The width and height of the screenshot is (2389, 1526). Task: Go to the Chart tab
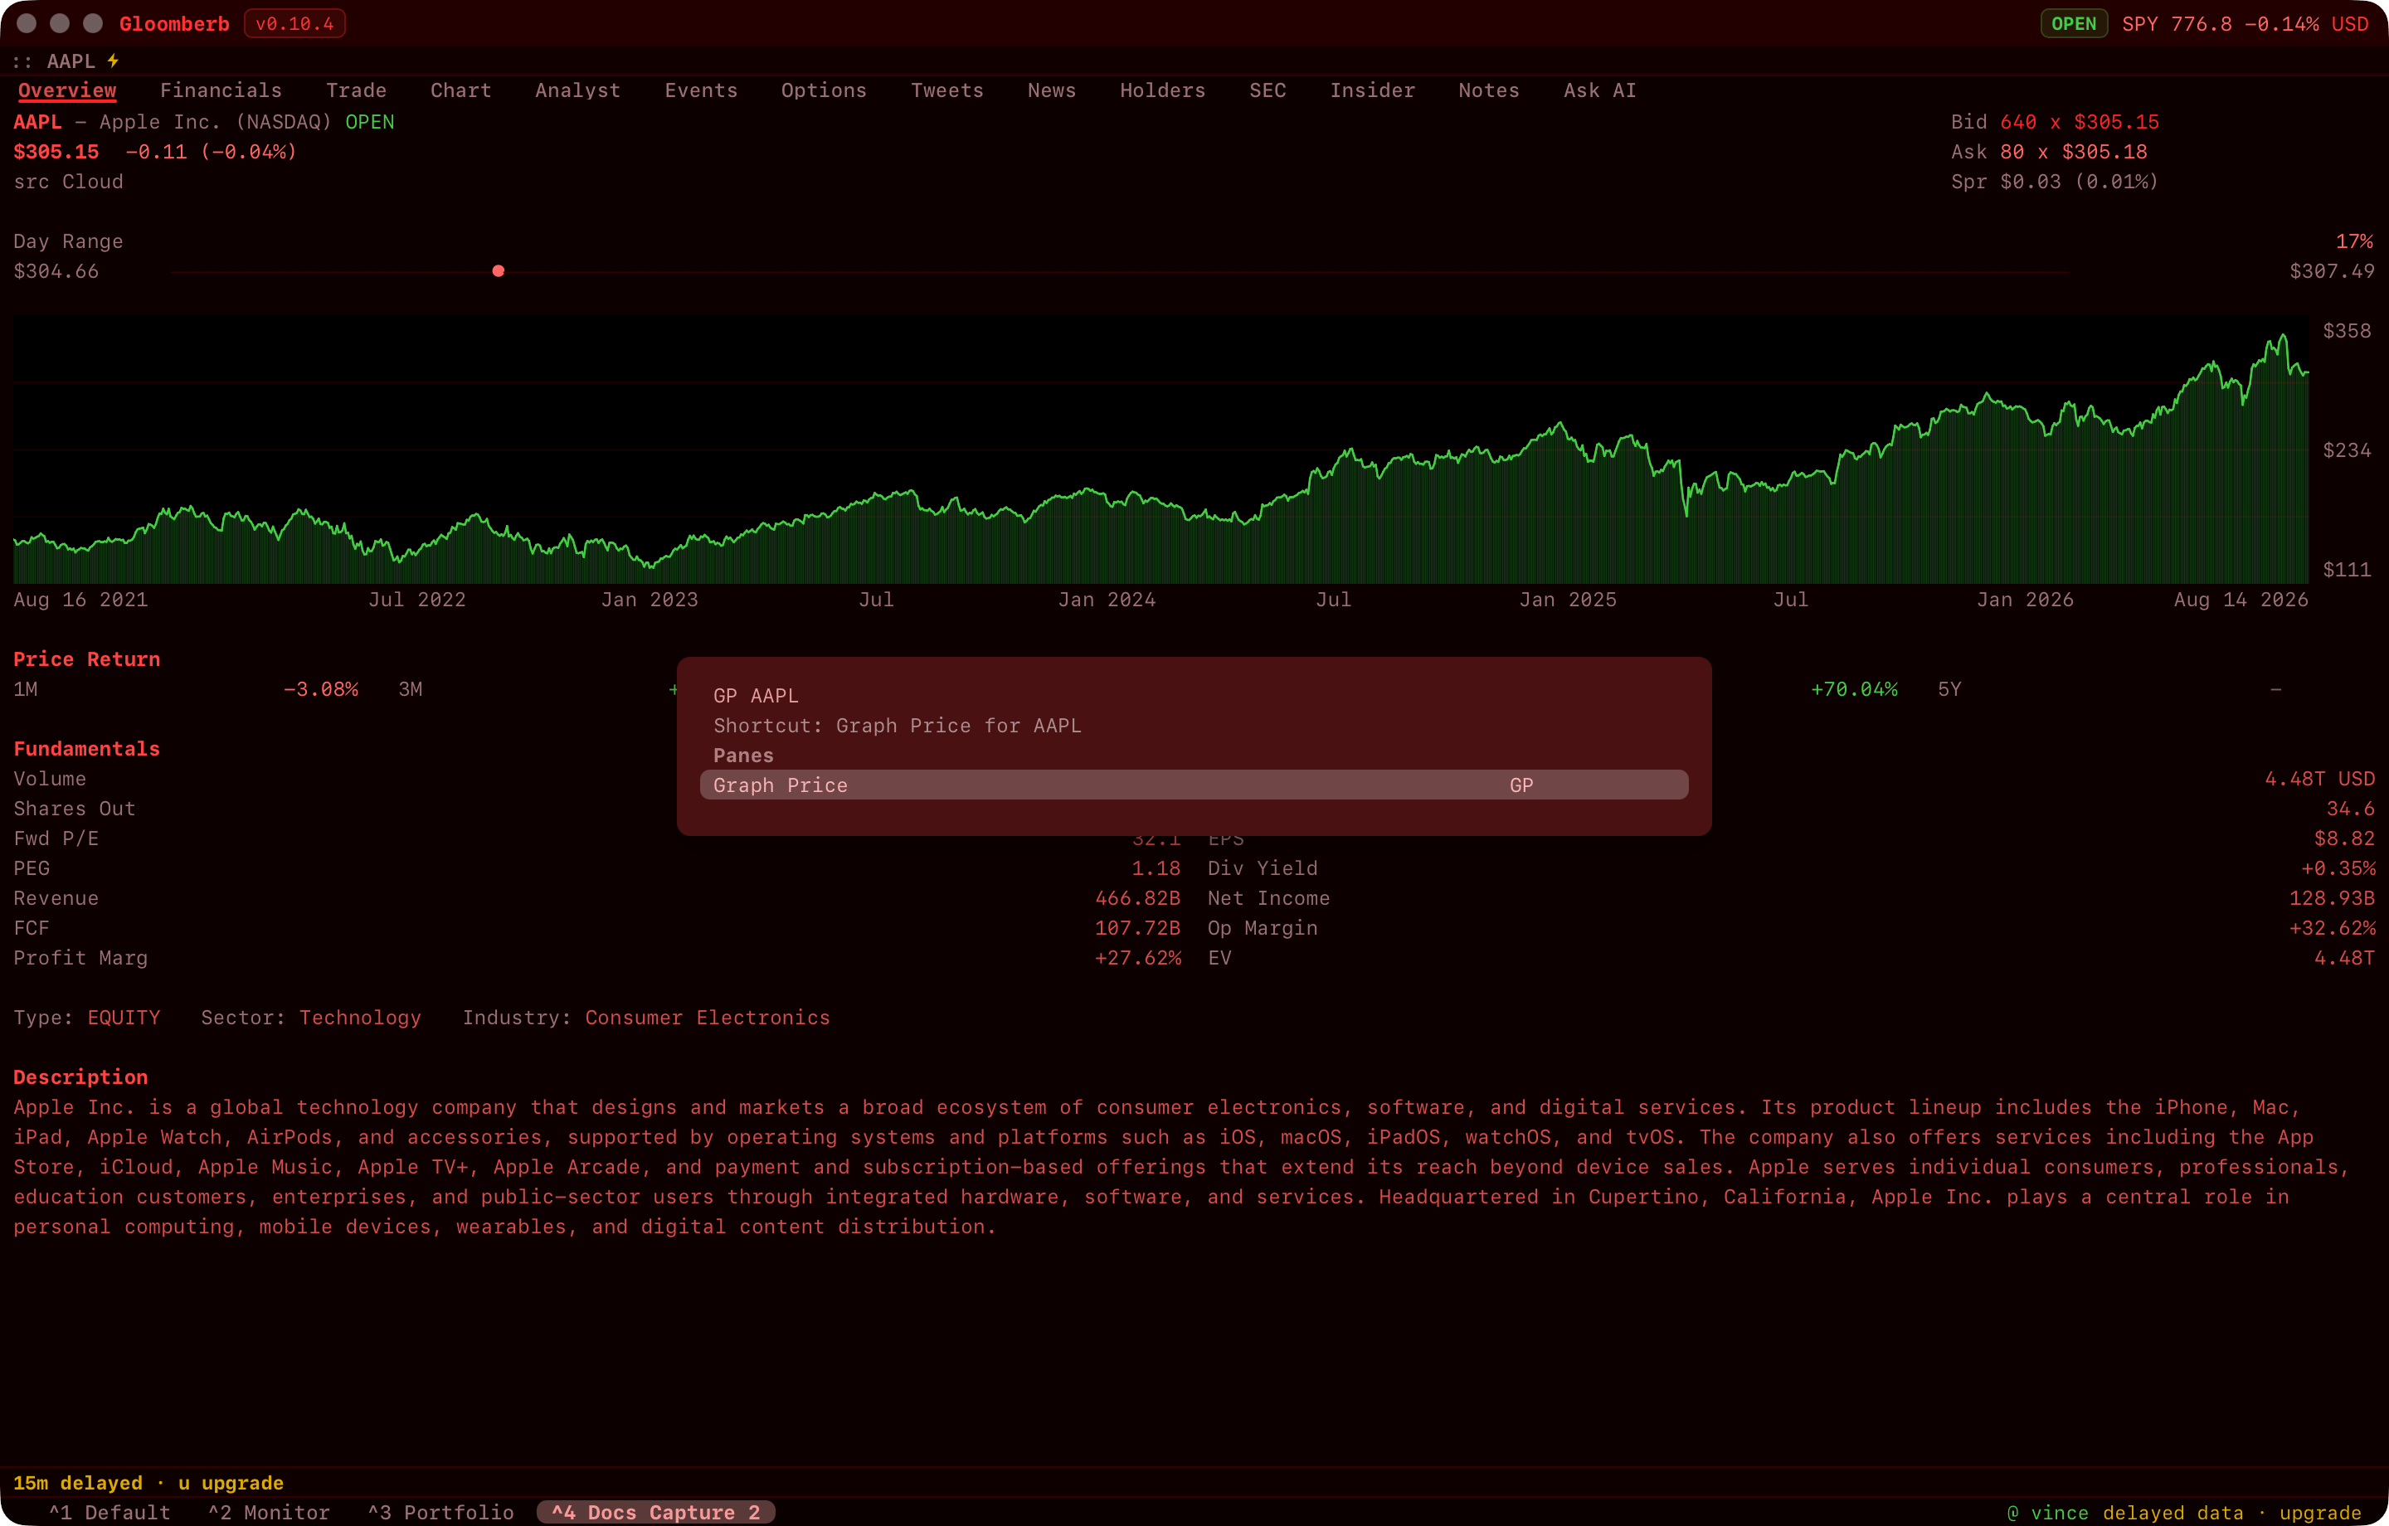(x=461, y=90)
